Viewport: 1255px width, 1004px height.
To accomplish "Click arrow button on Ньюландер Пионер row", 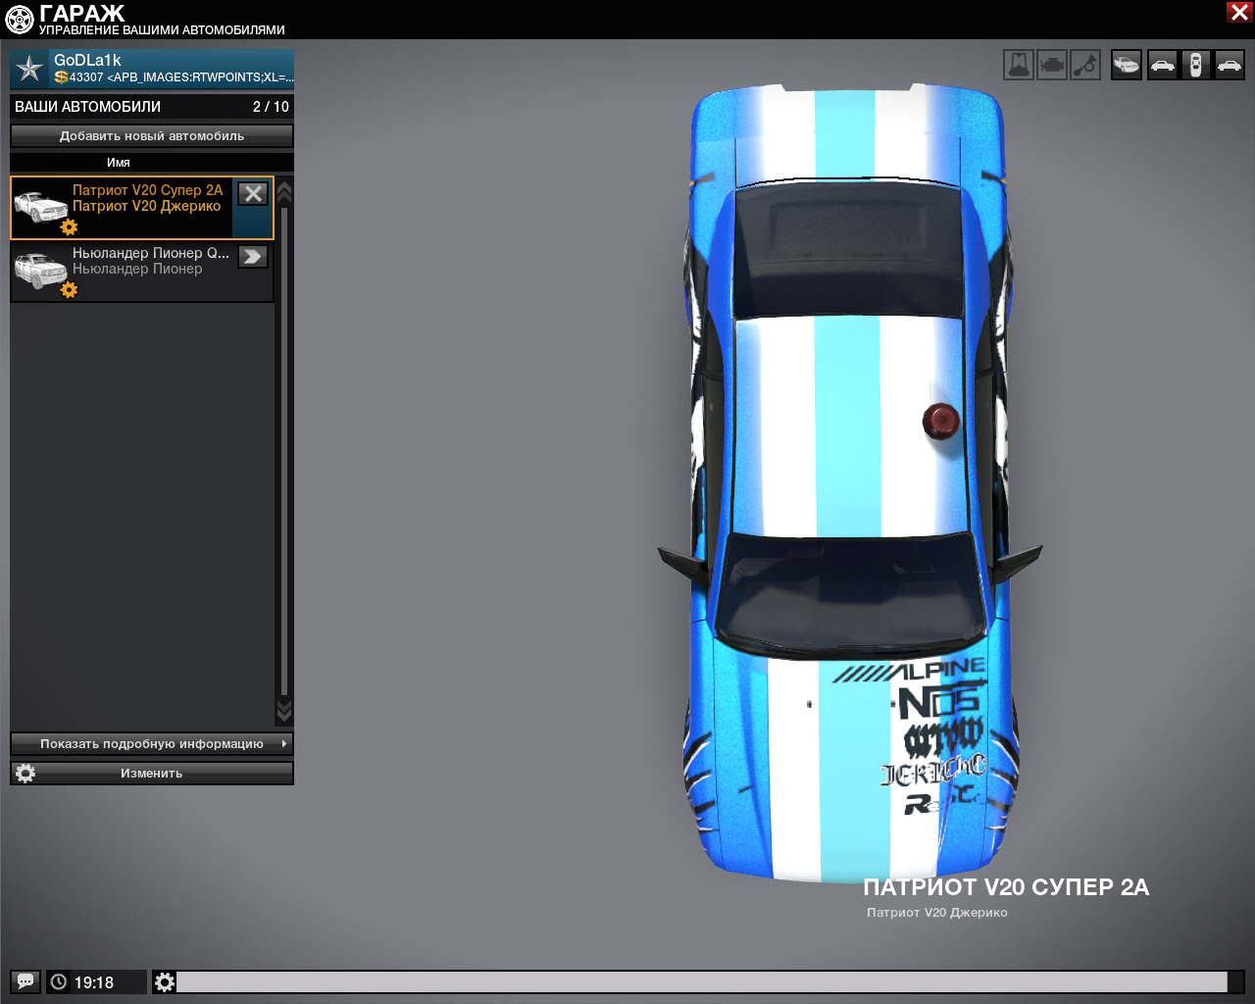I will [x=253, y=257].
